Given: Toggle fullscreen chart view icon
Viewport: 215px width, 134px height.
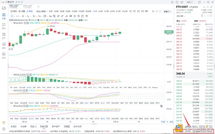Looking at the screenshot, I should (157, 11).
